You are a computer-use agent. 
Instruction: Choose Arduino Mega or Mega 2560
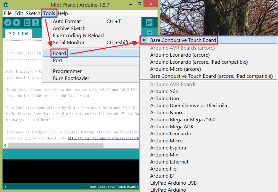pyautogui.click(x=209, y=120)
